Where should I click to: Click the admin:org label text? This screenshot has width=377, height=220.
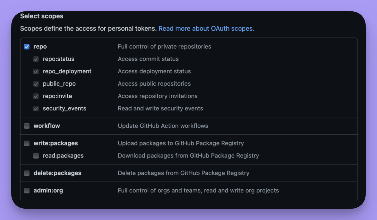pos(48,190)
